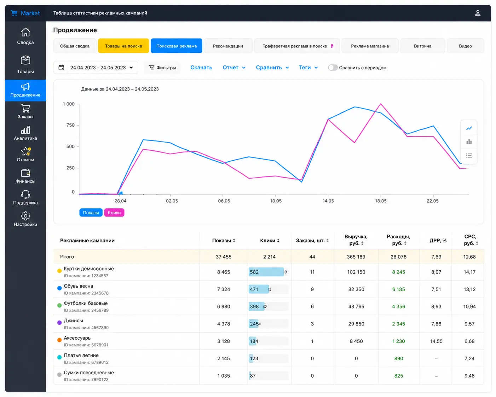
Task: Open Витрина tab
Action: pyautogui.click(x=422, y=46)
